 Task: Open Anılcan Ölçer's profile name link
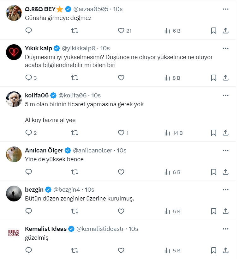pos(44,151)
